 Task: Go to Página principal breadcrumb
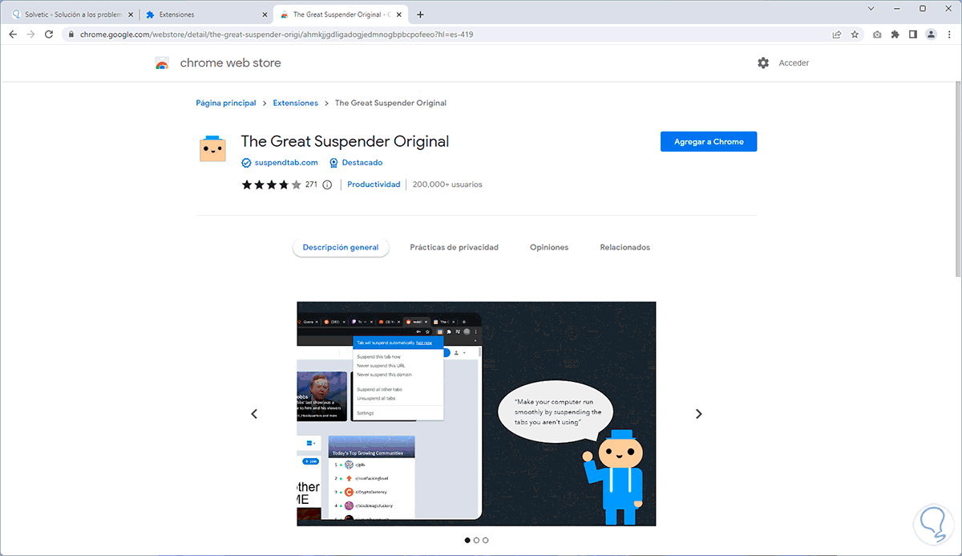[x=226, y=103]
